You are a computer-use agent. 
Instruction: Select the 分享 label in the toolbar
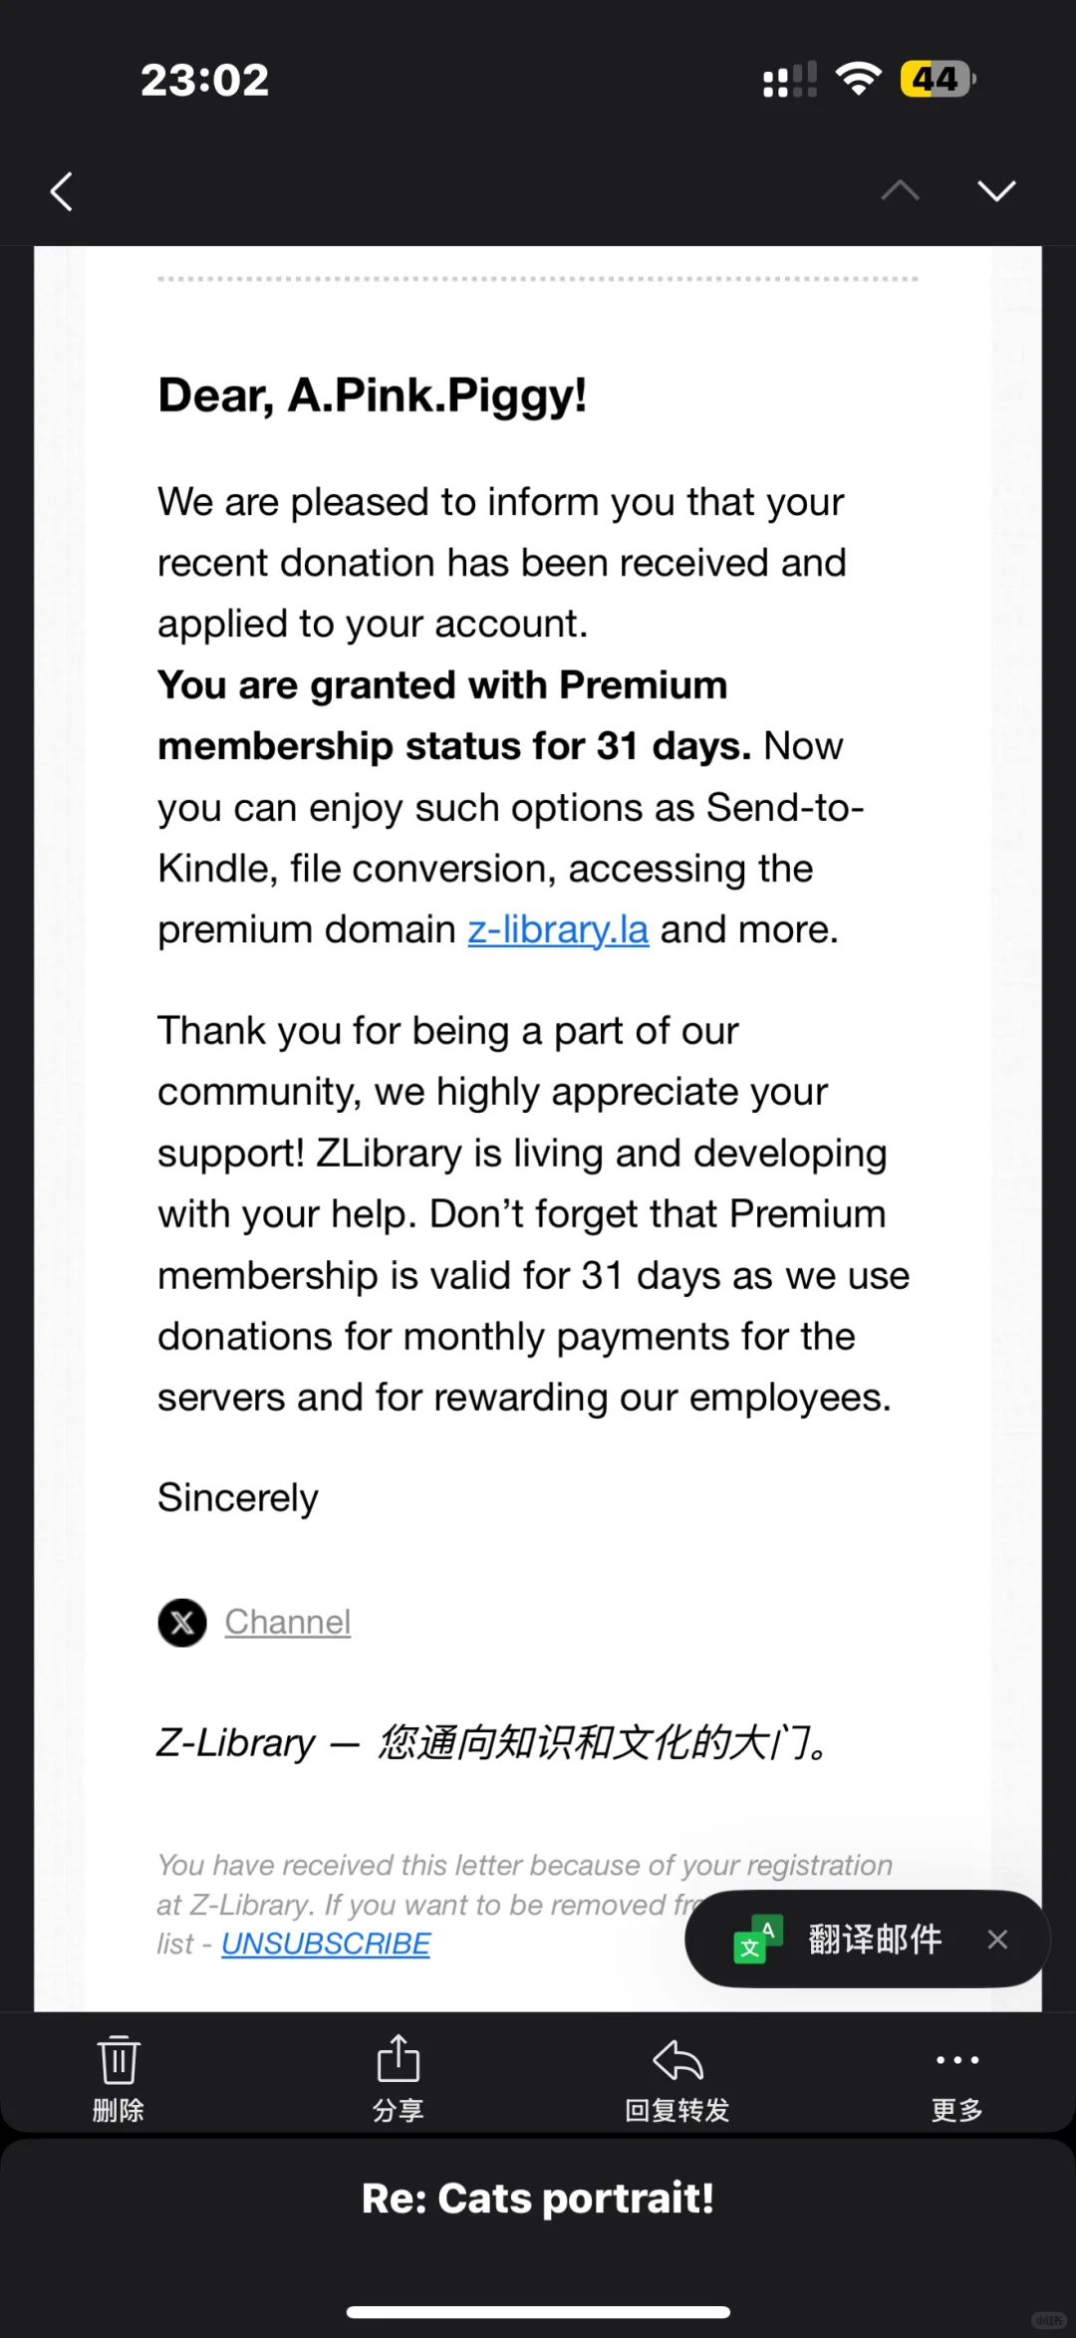pos(398,2110)
